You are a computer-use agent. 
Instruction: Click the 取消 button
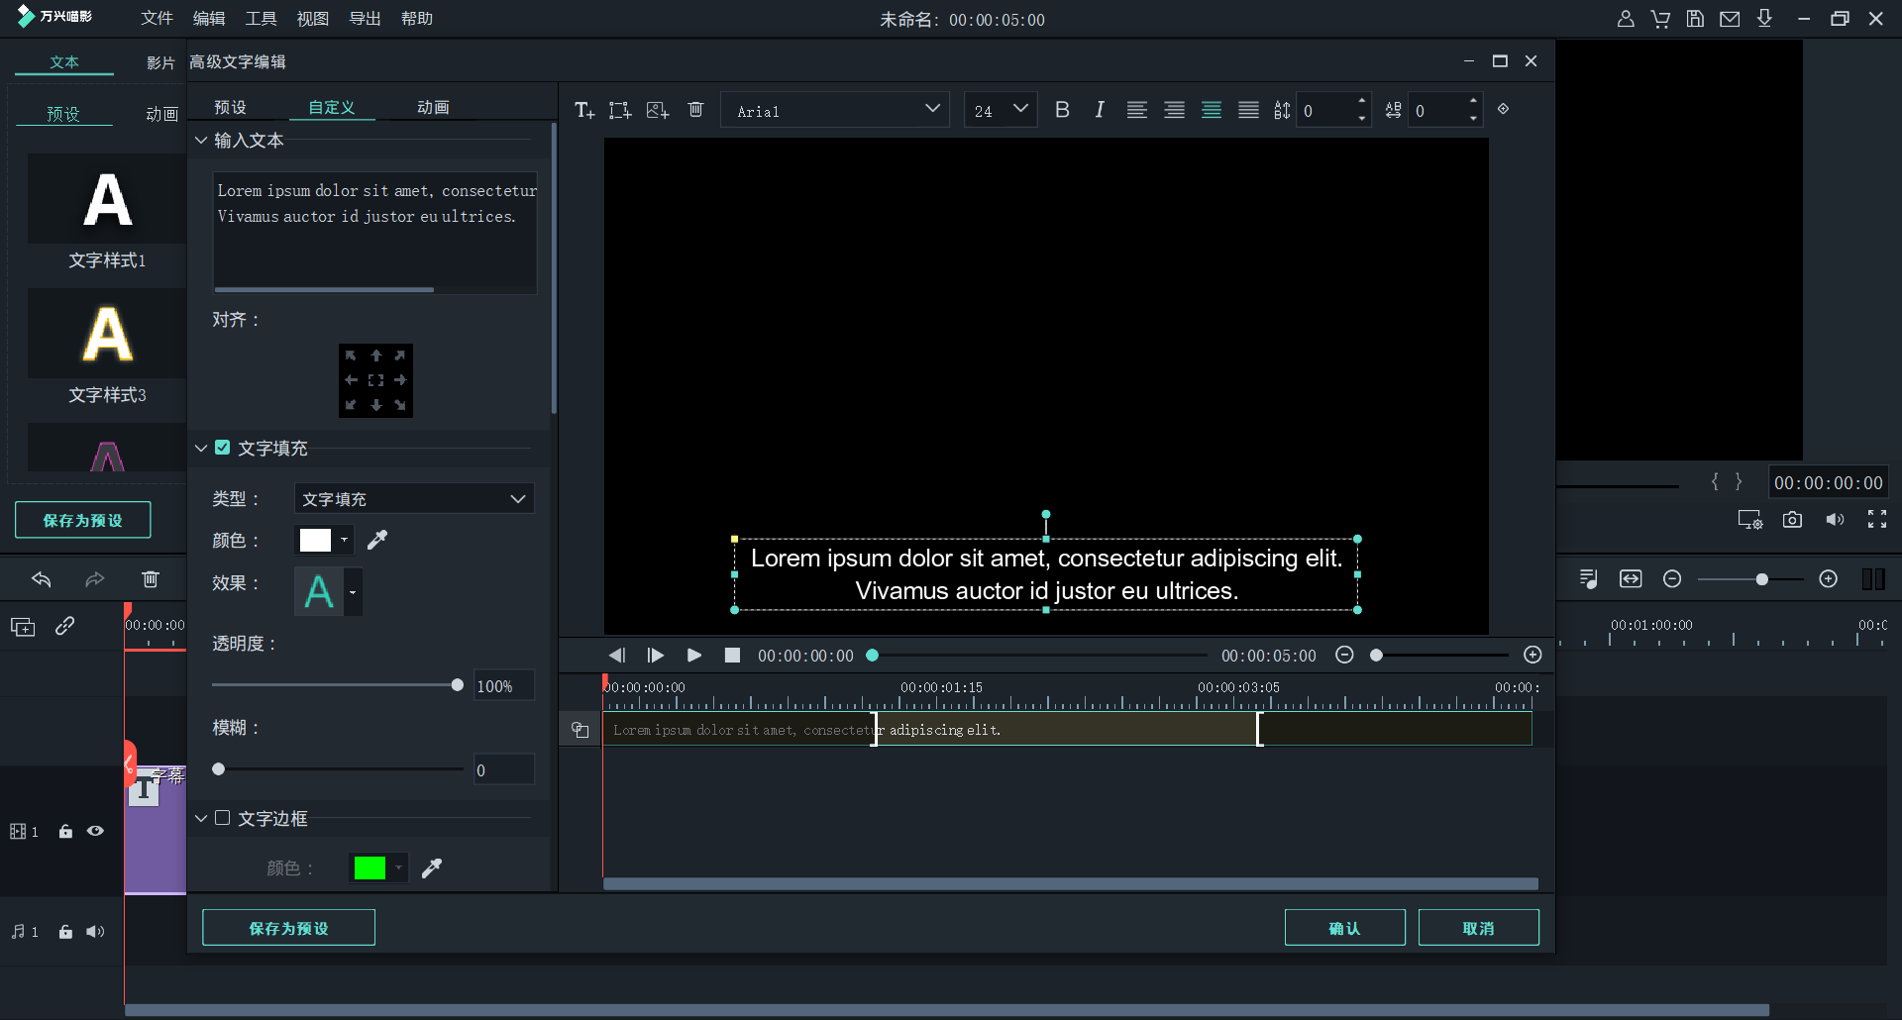click(x=1478, y=928)
